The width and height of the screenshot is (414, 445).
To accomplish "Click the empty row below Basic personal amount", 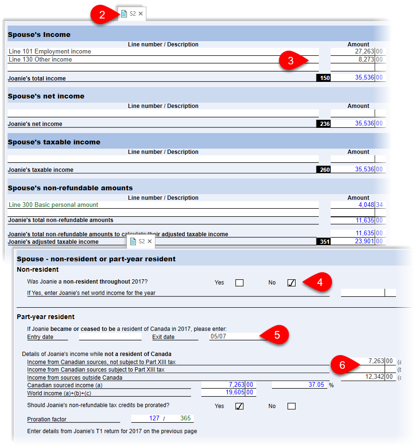I will [163, 213].
